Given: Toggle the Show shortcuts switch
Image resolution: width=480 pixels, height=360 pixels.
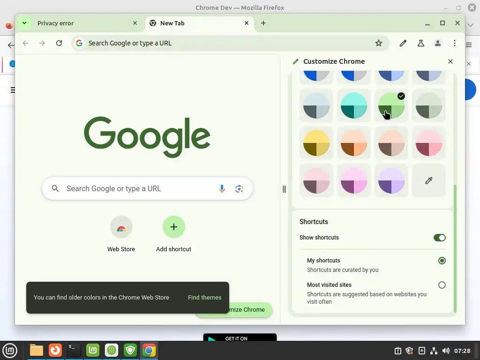Looking at the screenshot, I should pyautogui.click(x=439, y=238).
